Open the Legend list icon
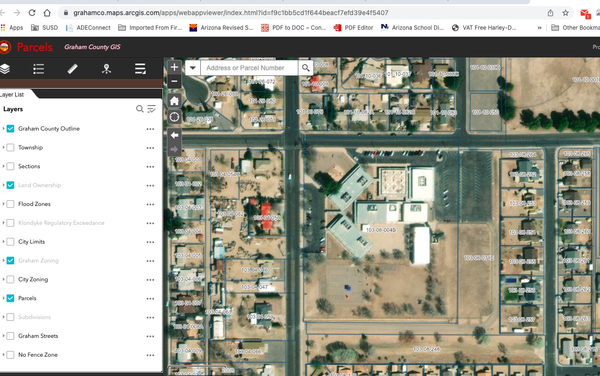The width and height of the screenshot is (600, 376). [x=39, y=69]
